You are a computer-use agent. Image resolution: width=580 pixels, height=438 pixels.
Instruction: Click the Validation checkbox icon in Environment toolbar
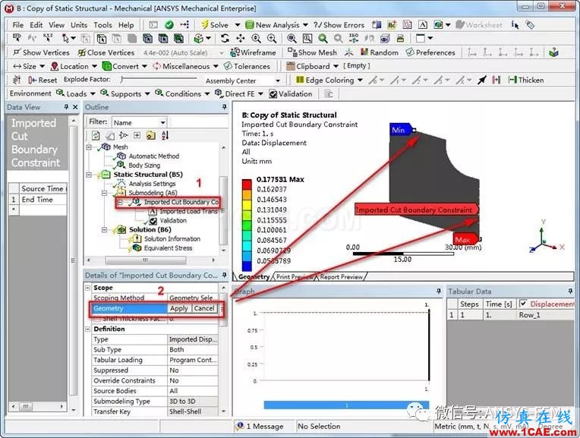273,94
